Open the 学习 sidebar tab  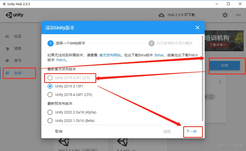(18, 61)
